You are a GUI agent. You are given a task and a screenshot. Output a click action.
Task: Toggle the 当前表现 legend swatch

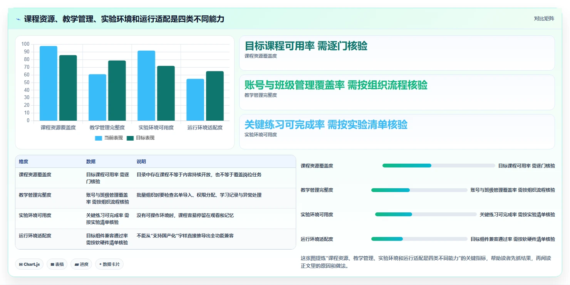pyautogui.click(x=99, y=138)
